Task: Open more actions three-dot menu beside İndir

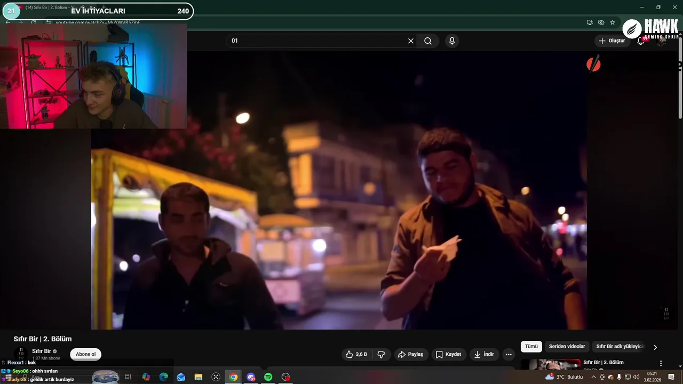Action: click(509, 354)
